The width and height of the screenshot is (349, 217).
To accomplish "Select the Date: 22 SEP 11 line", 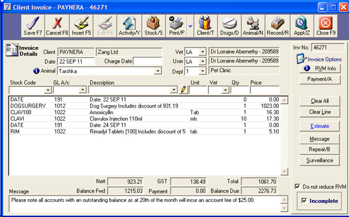I will point(145,99).
